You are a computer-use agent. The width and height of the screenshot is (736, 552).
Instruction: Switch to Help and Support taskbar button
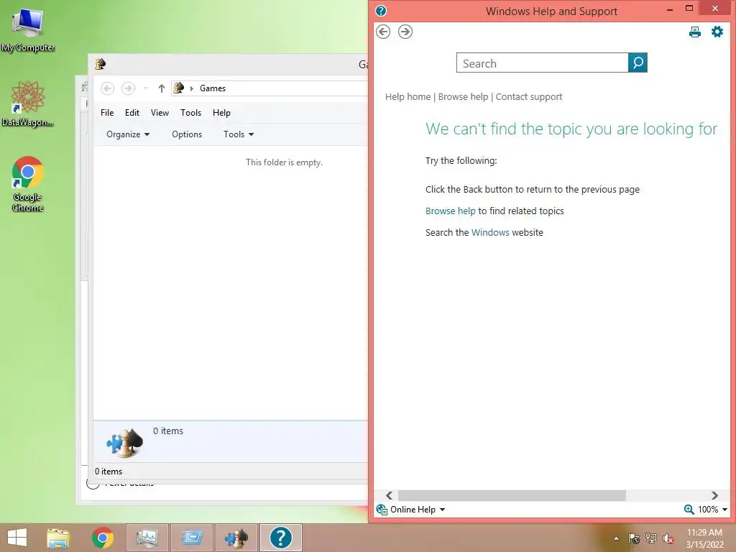click(x=281, y=538)
